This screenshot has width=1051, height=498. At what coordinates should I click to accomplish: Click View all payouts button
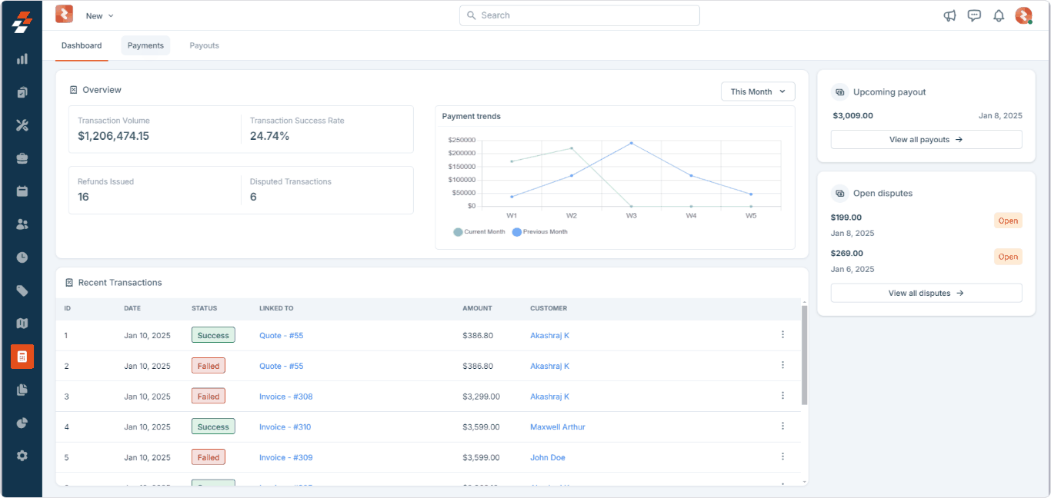coord(926,140)
